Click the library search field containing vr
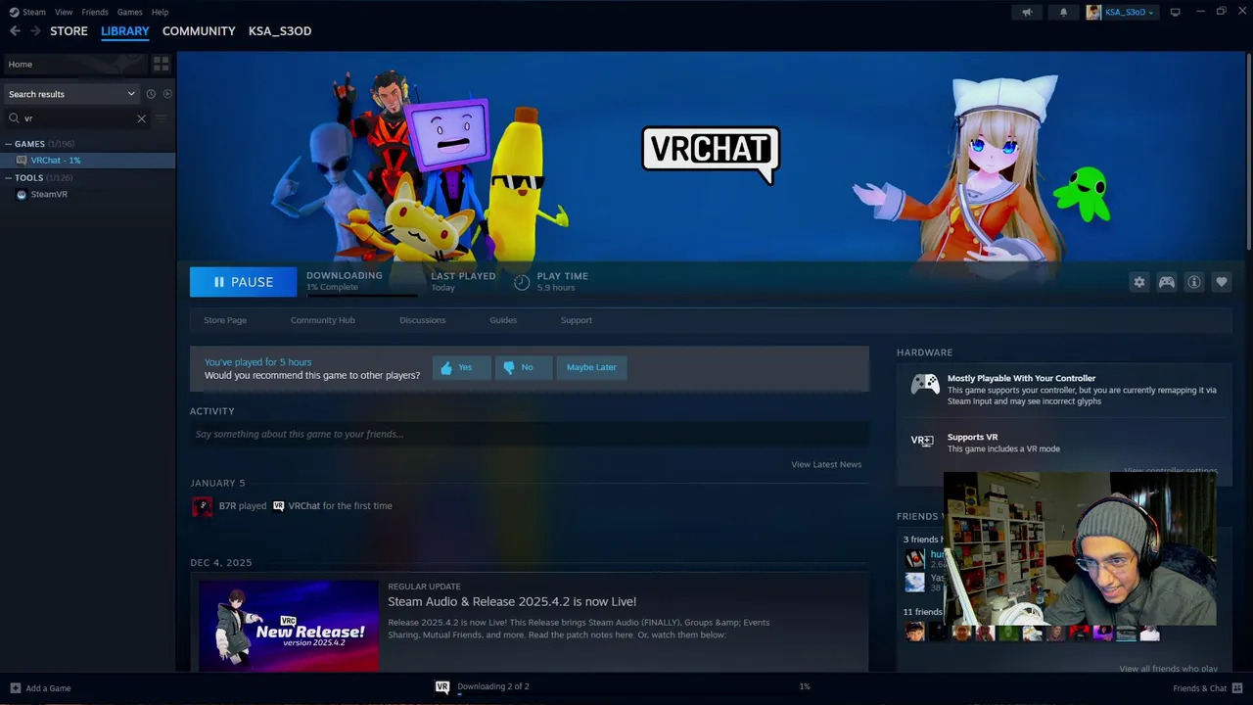The image size is (1253, 705). click(x=76, y=118)
